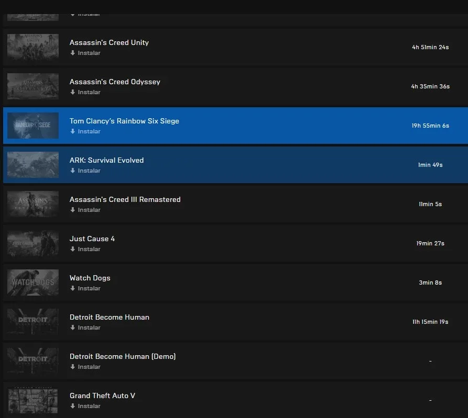Click download arrow icon under Assassin's Creed Unity
Image resolution: width=468 pixels, height=418 pixels.
click(x=73, y=53)
